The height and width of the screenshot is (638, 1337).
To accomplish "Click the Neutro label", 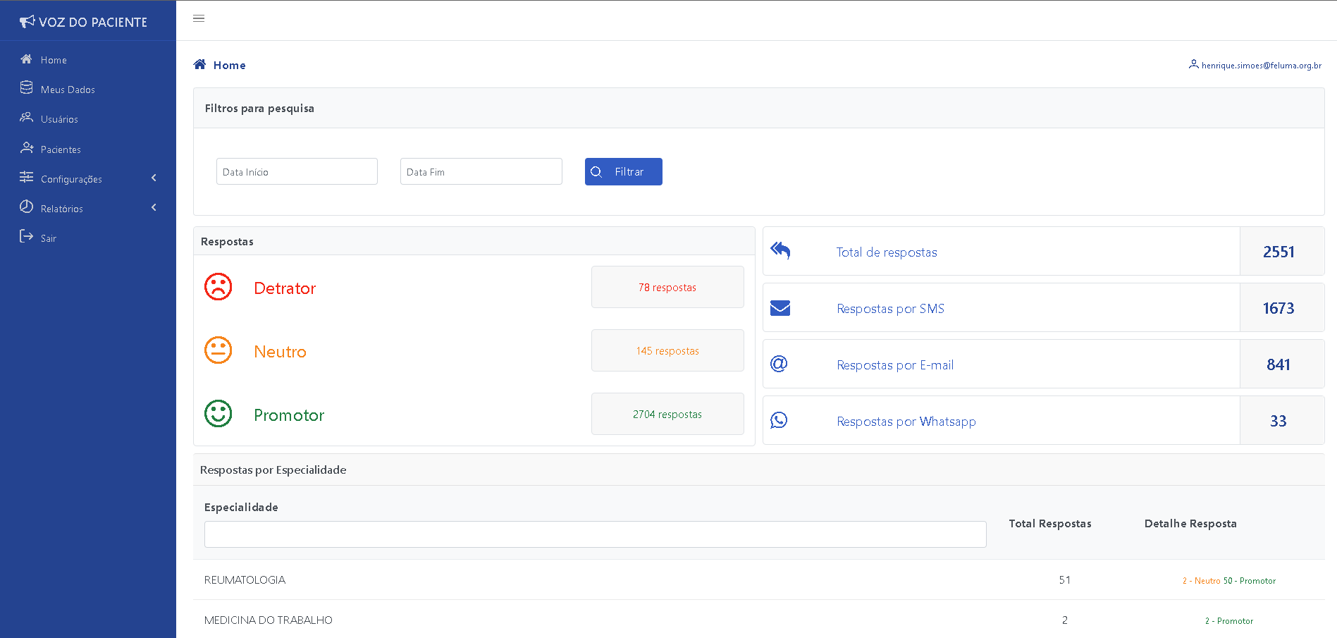I will 280,352.
